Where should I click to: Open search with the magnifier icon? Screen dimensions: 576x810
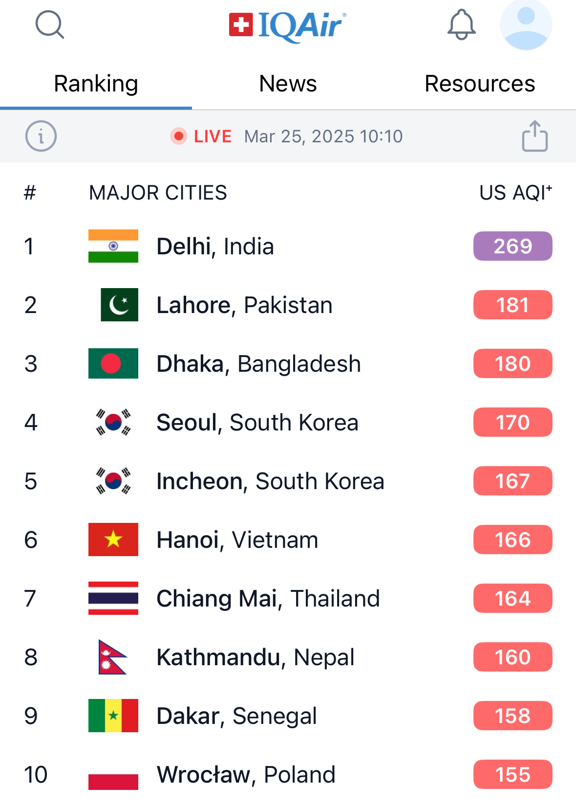[x=50, y=24]
